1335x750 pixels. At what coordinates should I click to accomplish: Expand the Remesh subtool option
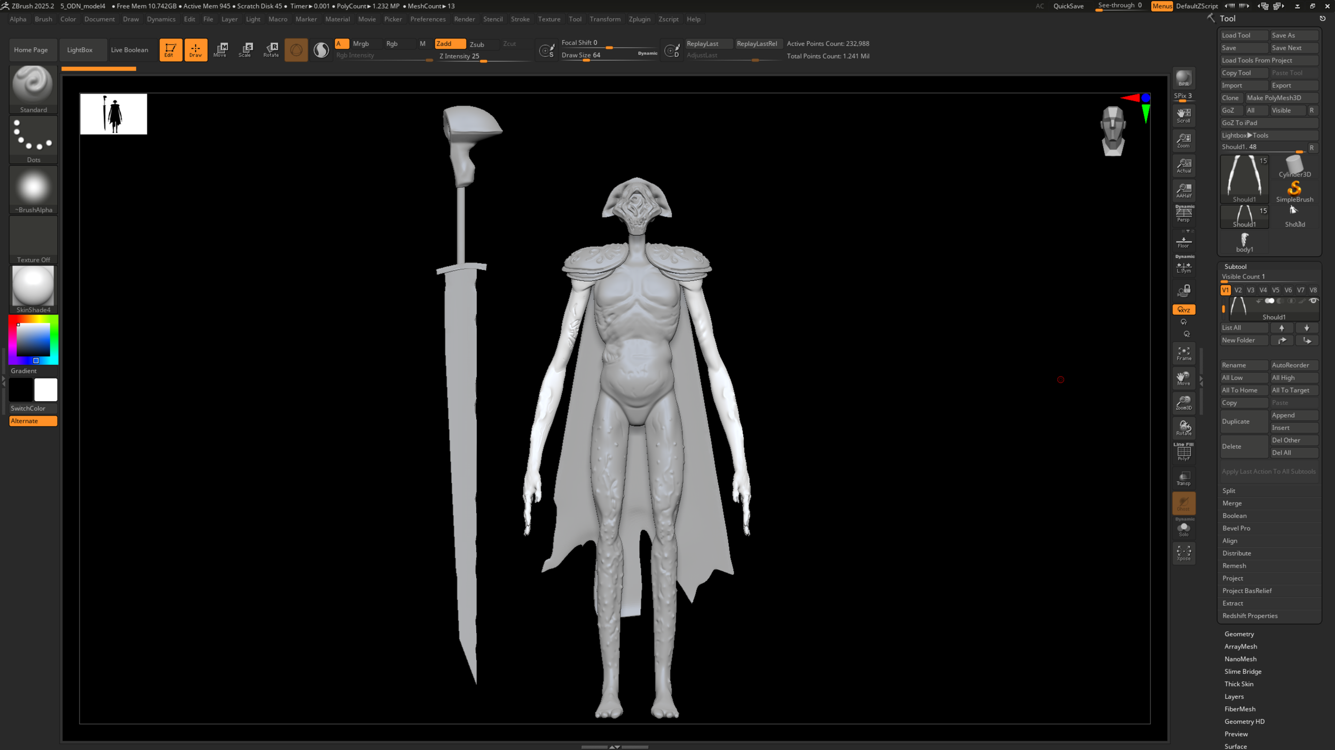[1234, 565]
